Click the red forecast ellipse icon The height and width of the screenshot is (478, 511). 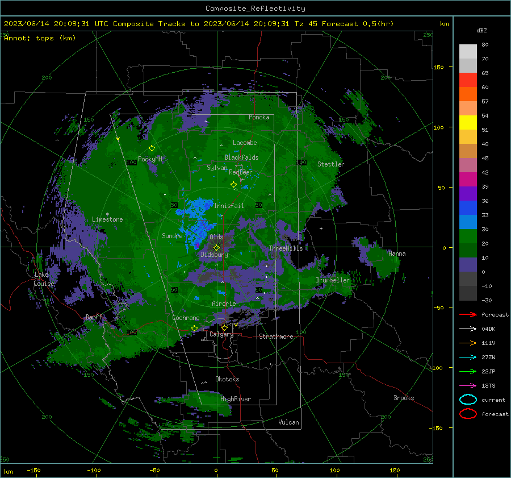(468, 414)
